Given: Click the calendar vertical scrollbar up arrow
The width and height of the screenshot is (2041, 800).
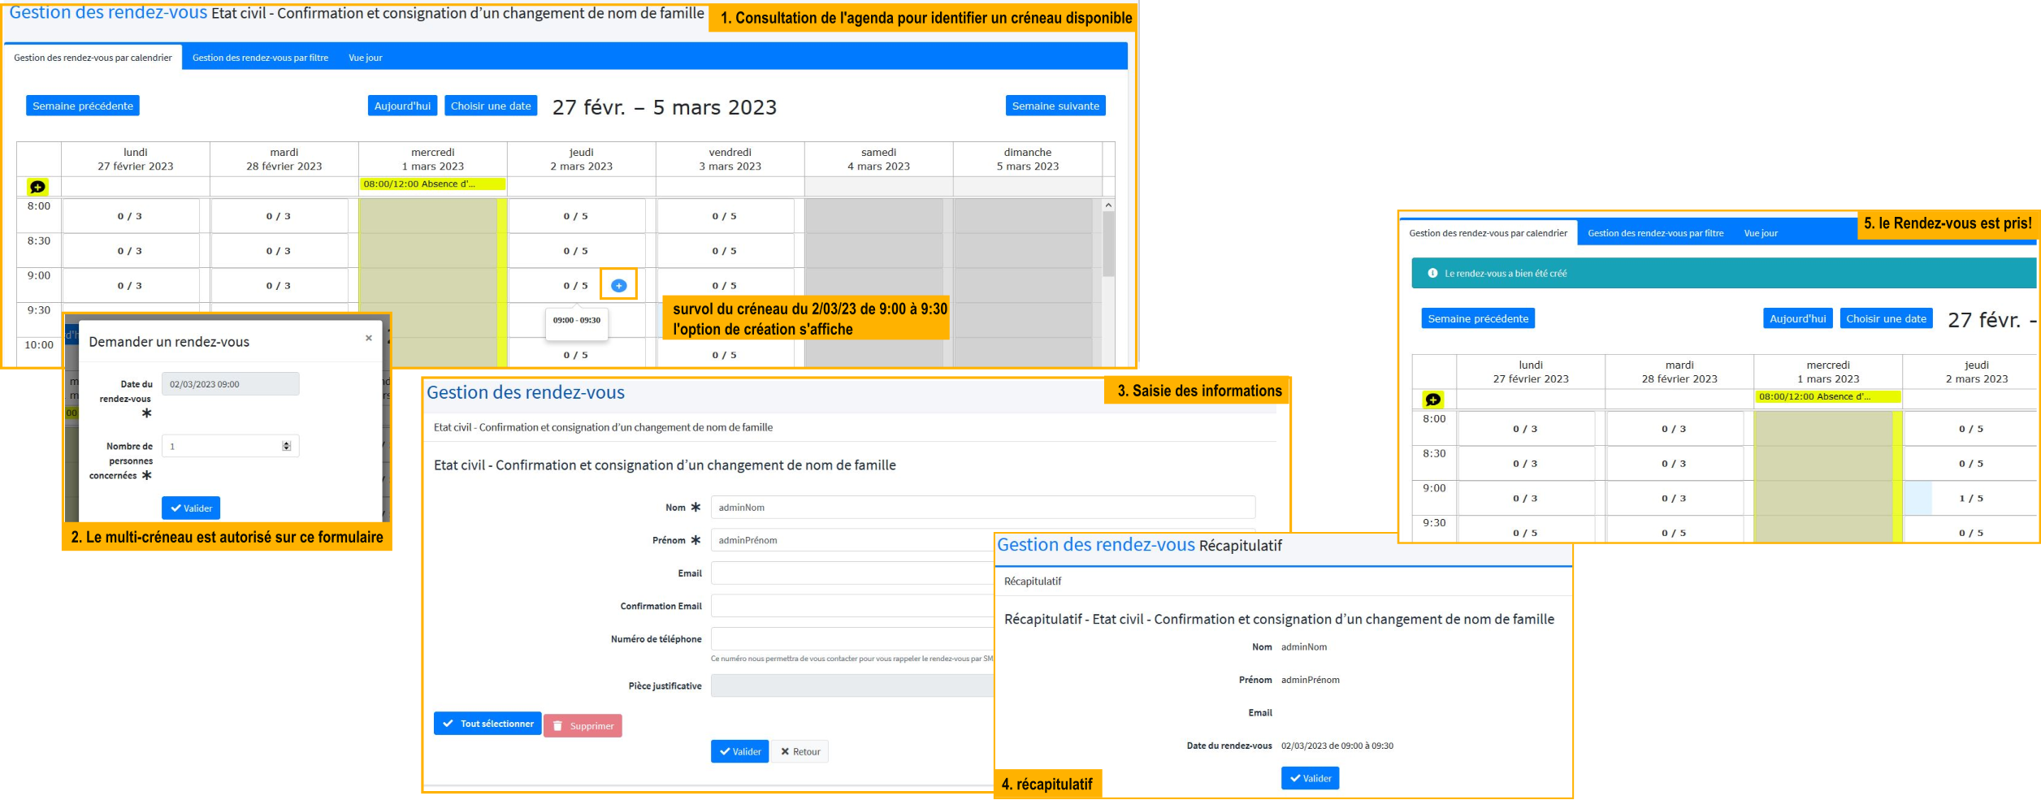Looking at the screenshot, I should 1108,205.
